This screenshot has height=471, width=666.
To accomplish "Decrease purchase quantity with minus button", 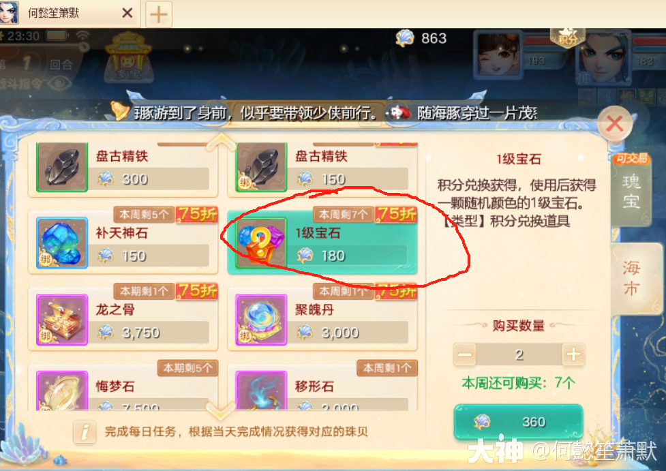I will pyautogui.click(x=465, y=354).
